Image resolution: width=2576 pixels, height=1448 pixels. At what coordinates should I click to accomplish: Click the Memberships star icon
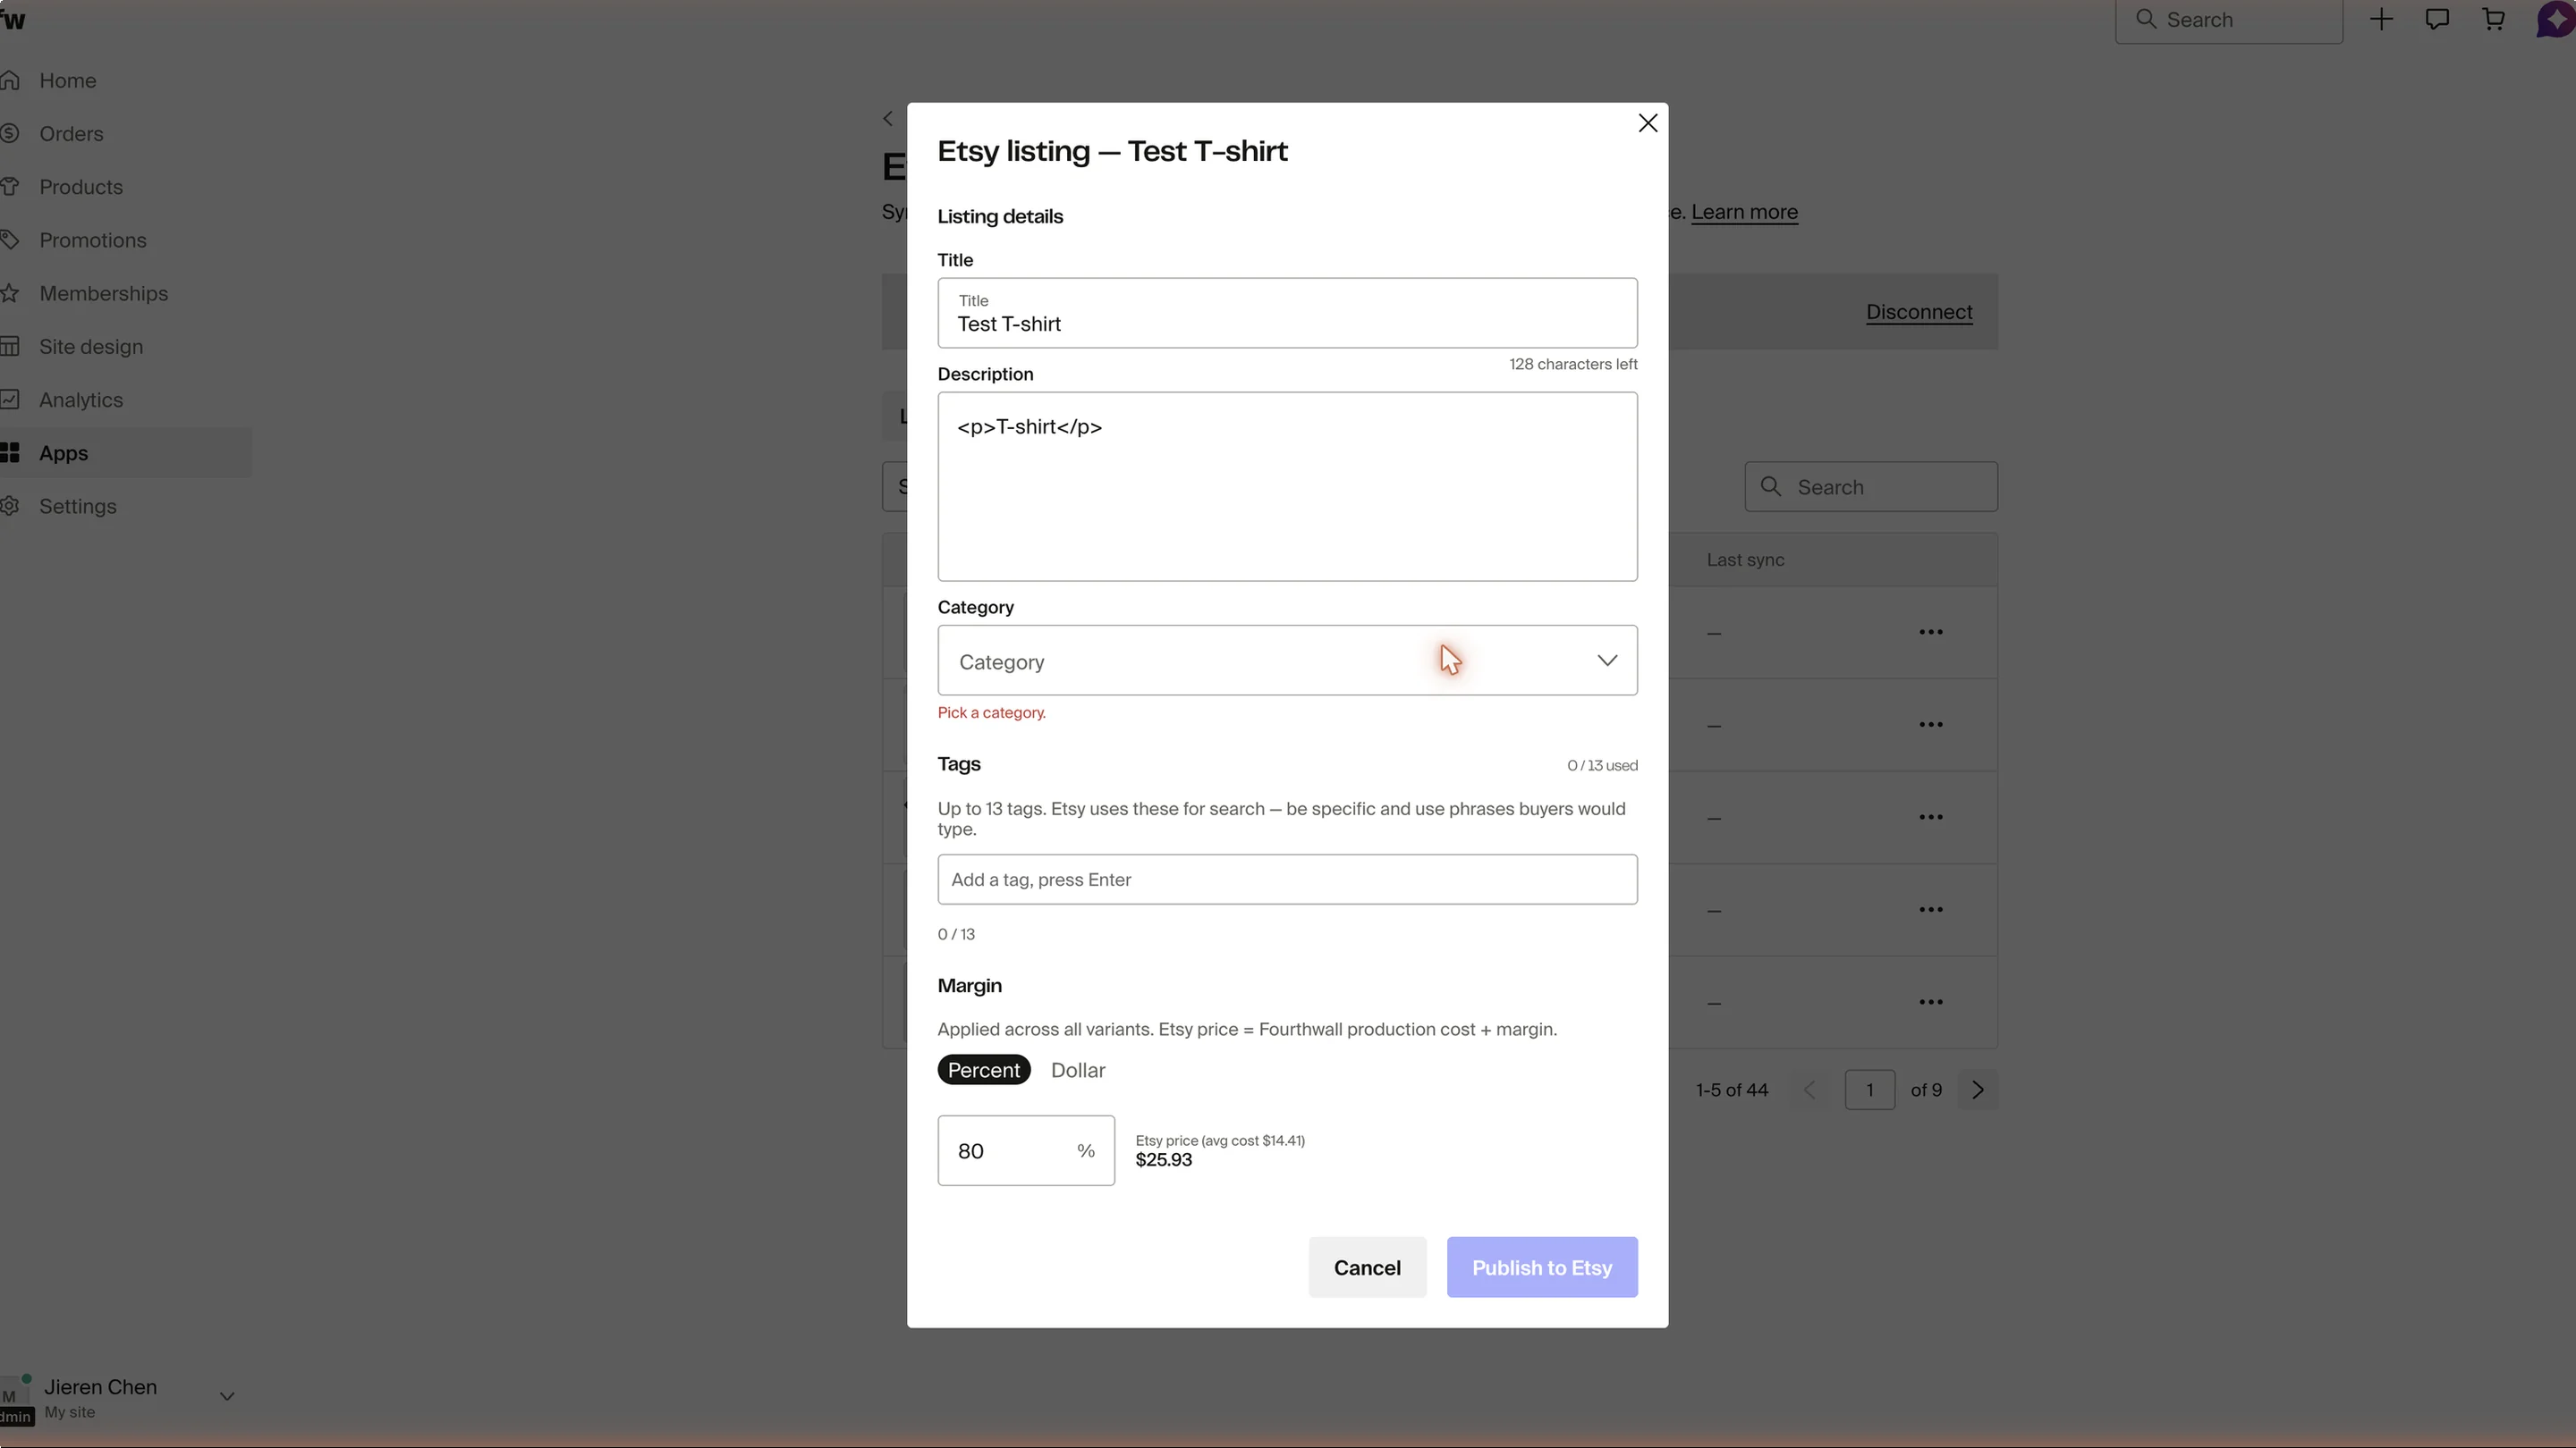click(9, 293)
